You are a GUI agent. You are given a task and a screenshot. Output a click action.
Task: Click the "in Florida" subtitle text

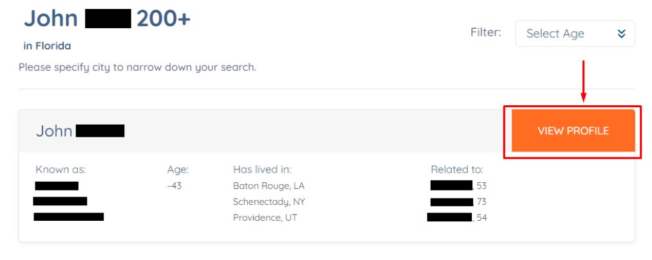point(48,46)
